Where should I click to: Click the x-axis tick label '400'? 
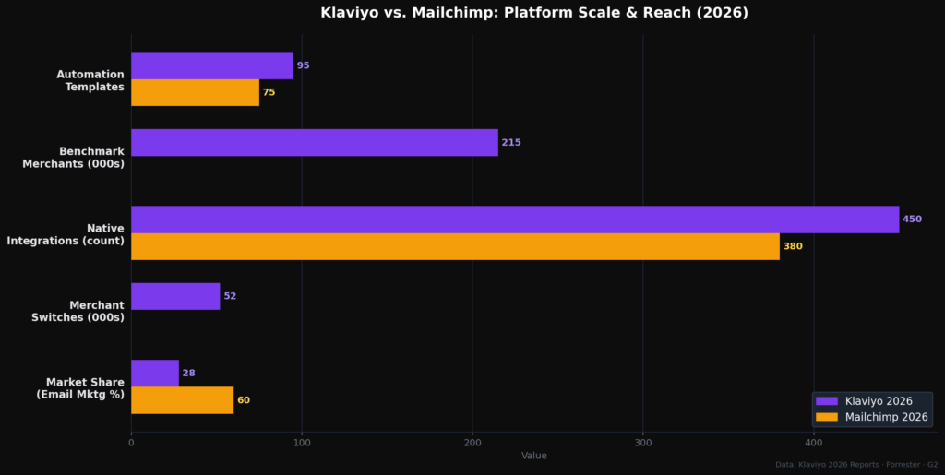click(814, 443)
